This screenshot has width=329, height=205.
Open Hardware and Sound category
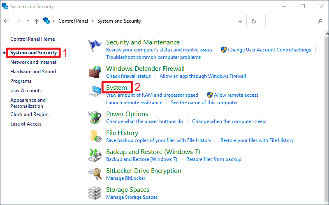33,72
